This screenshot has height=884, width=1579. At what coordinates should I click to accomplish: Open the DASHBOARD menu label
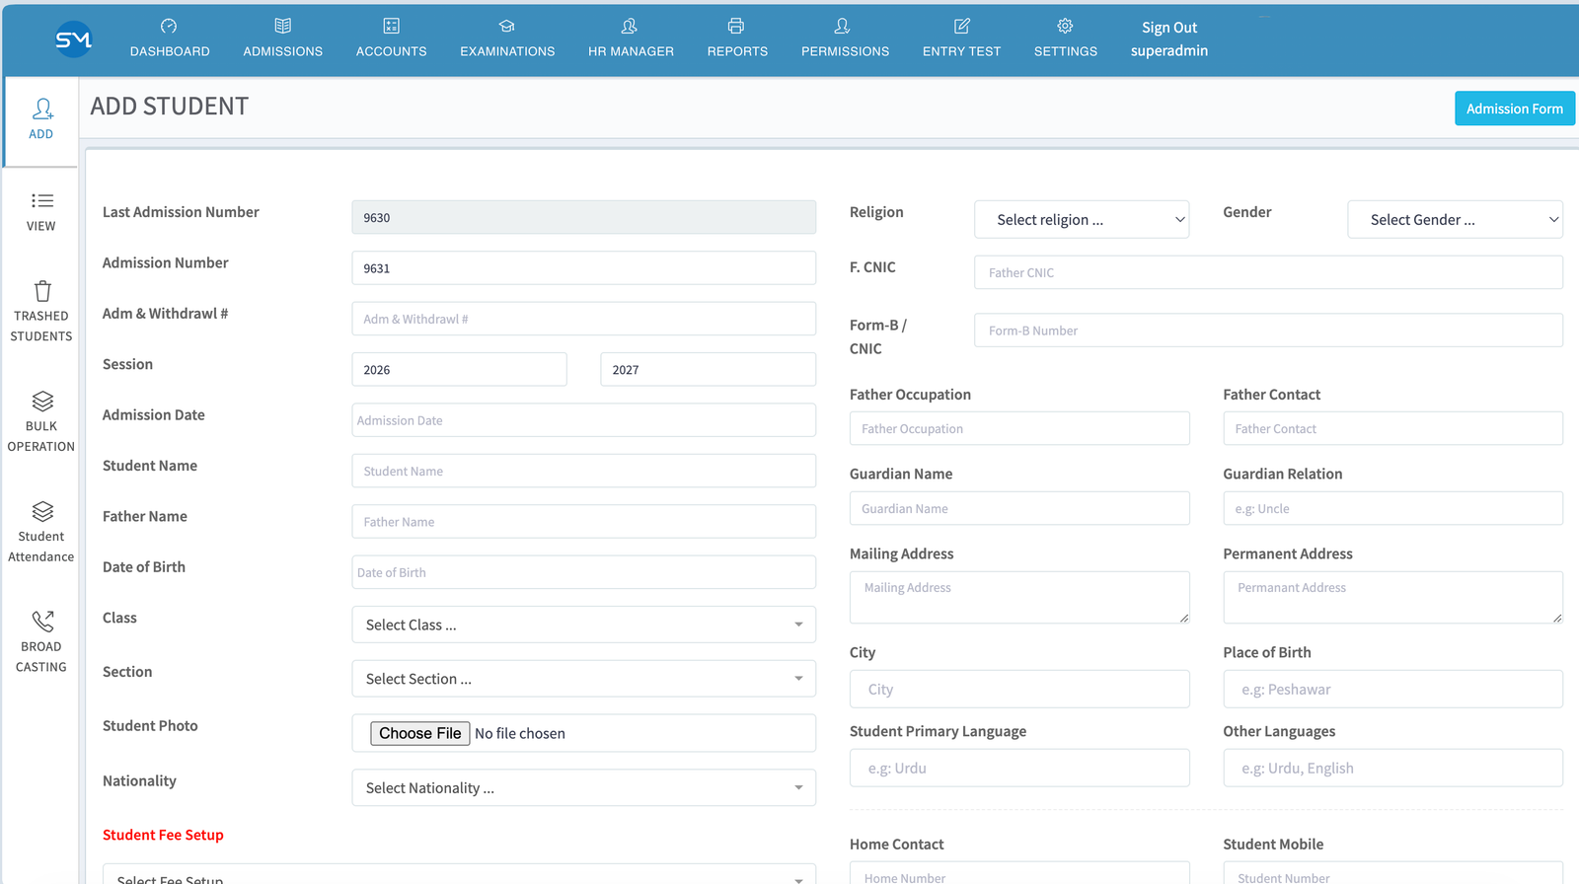coord(170,51)
